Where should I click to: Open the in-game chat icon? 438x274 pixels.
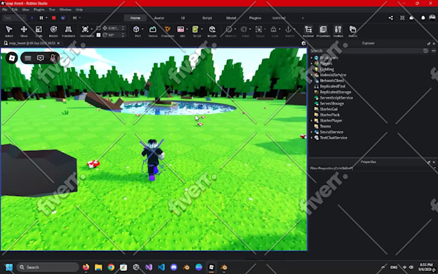pos(41,58)
